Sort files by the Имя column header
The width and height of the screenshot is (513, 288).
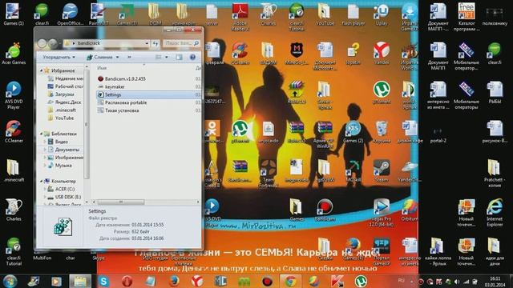pyautogui.click(x=102, y=68)
